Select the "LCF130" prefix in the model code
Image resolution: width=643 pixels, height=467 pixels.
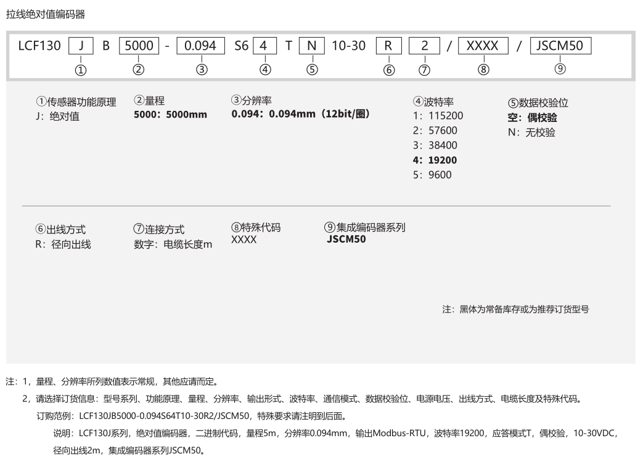[39, 46]
